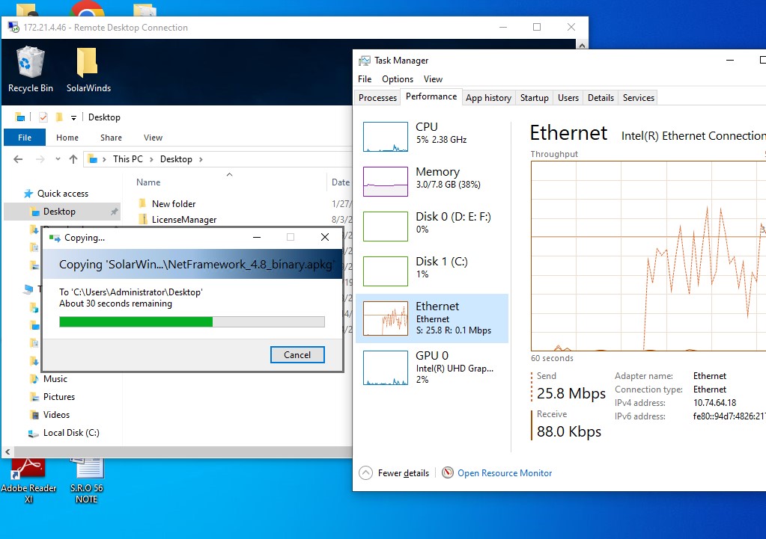Click the Task Manager title bar icon
The width and height of the screenshot is (766, 539).
[x=365, y=61]
